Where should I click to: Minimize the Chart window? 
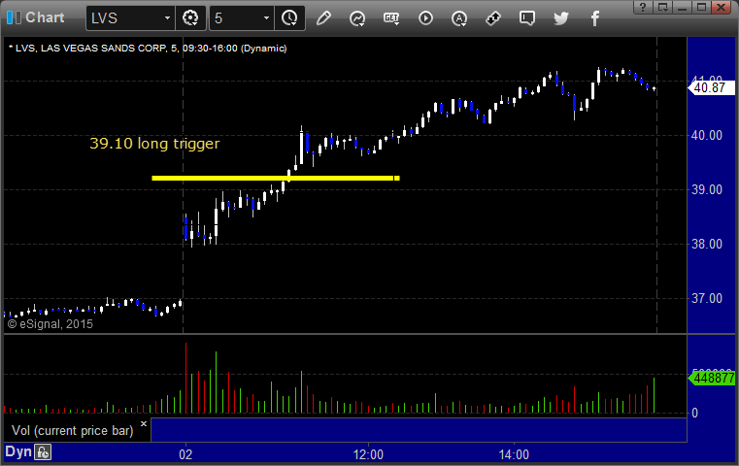(x=682, y=7)
